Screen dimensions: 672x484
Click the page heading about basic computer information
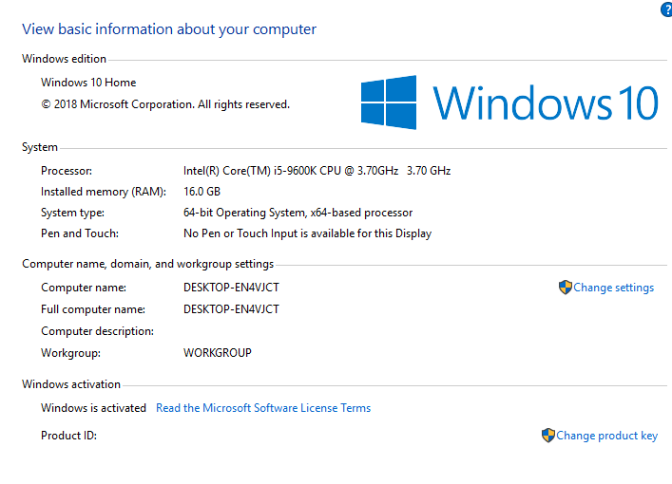(x=169, y=28)
